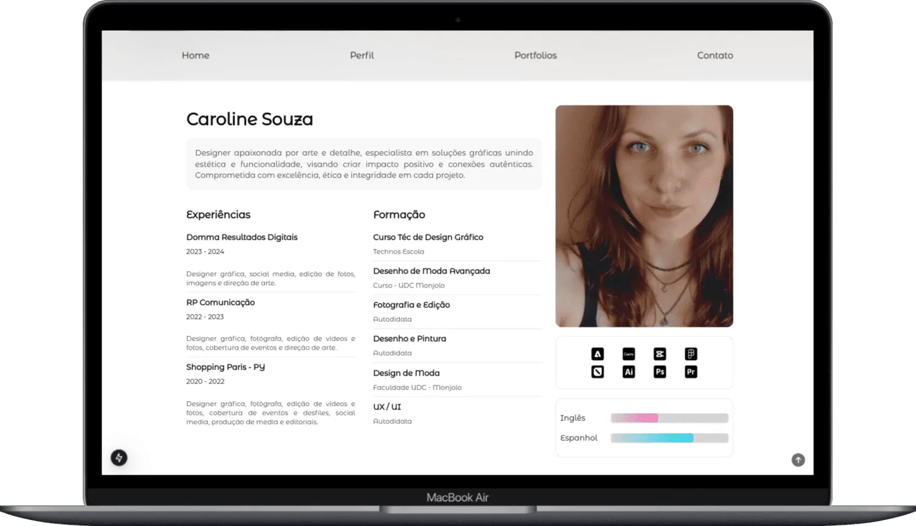Click the diagonal-slash icon left of Ai
916x526 pixels.
[x=597, y=372]
